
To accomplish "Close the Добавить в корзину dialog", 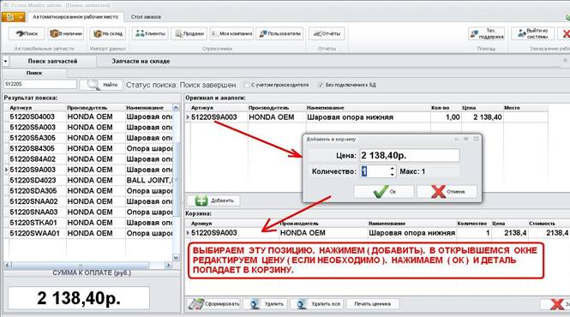I will click(477, 139).
